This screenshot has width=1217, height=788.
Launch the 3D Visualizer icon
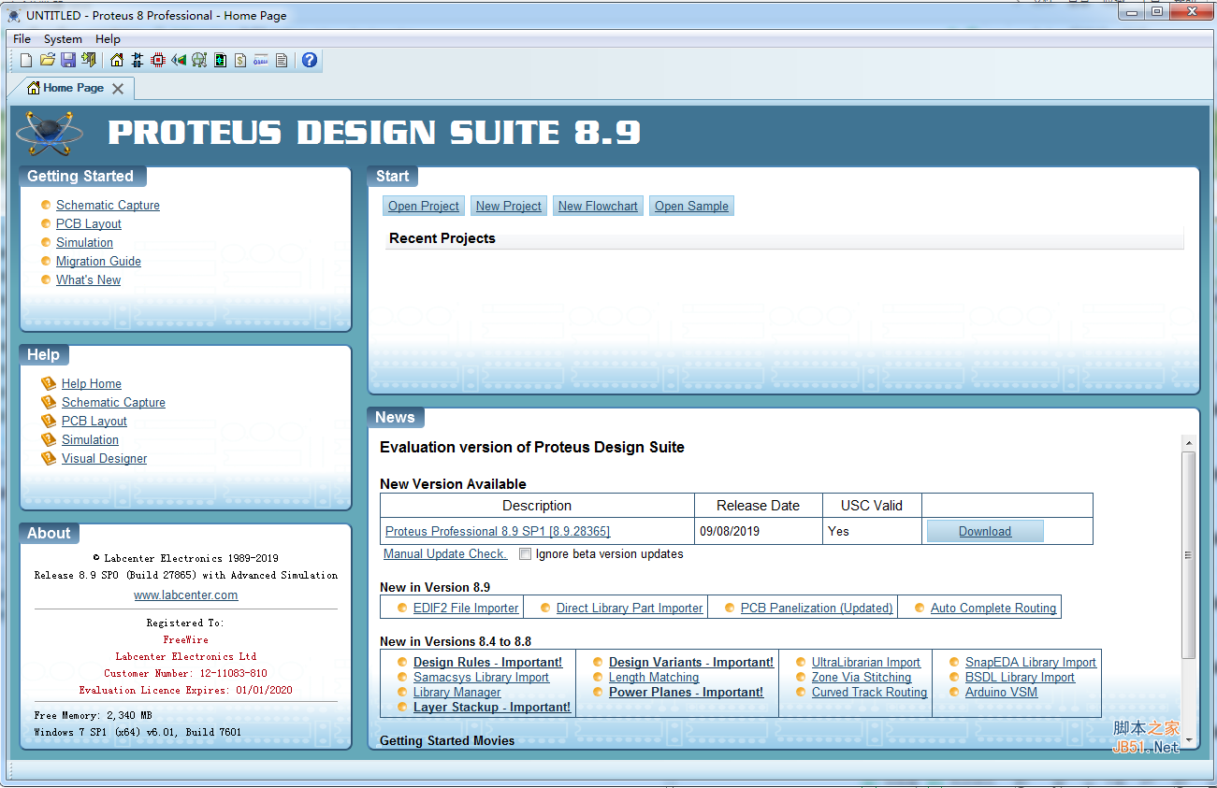coord(178,59)
